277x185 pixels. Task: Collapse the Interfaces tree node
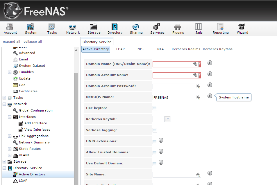click(10, 117)
